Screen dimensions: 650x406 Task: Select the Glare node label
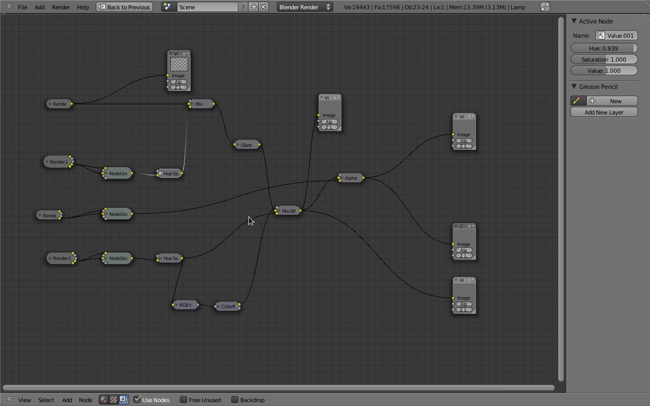[246, 145]
